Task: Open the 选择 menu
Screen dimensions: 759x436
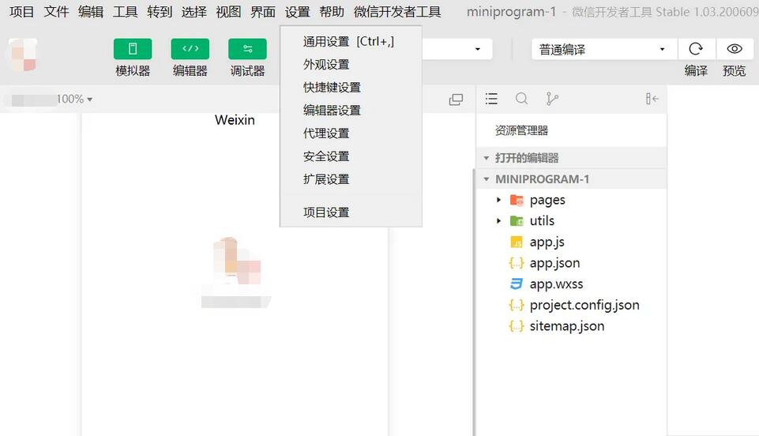Action: click(x=194, y=12)
